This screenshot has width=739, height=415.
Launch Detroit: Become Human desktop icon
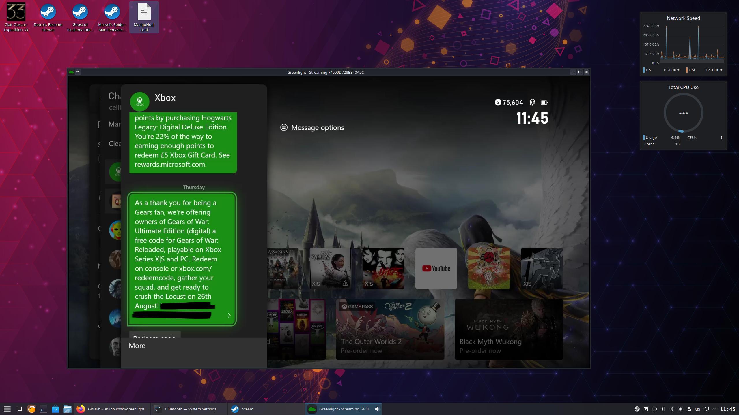tap(48, 17)
